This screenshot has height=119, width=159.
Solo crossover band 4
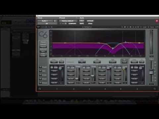[x=100, y=67]
